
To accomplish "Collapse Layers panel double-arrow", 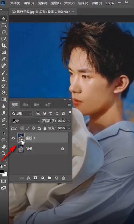I will 65,100.
